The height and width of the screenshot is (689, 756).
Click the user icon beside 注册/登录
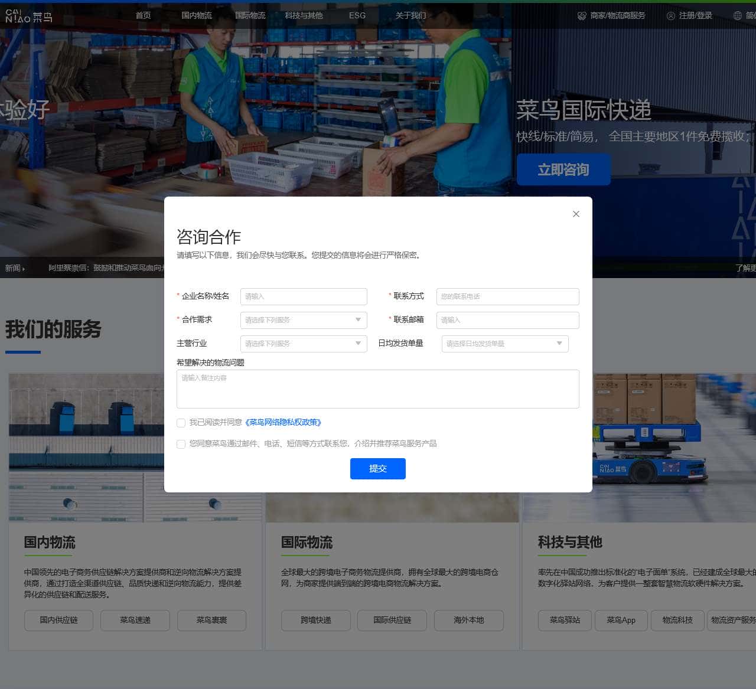coord(670,16)
